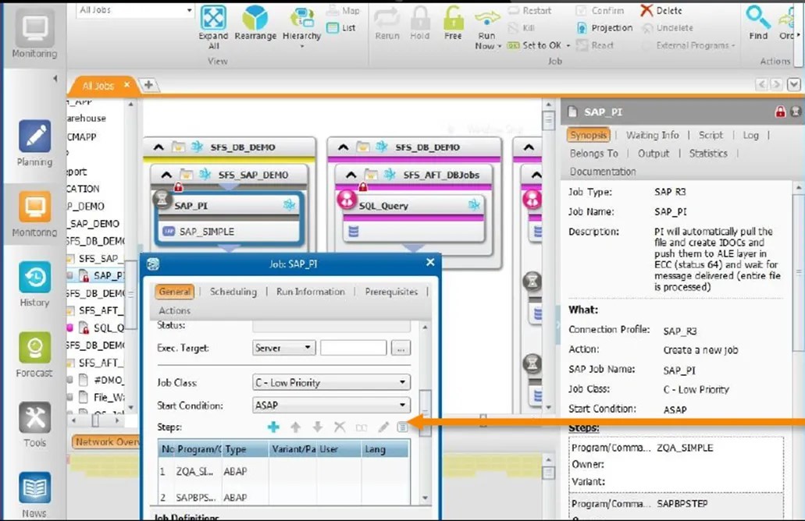Open the Waiting Info tab
Viewport: 805px width, 521px height.
(652, 135)
